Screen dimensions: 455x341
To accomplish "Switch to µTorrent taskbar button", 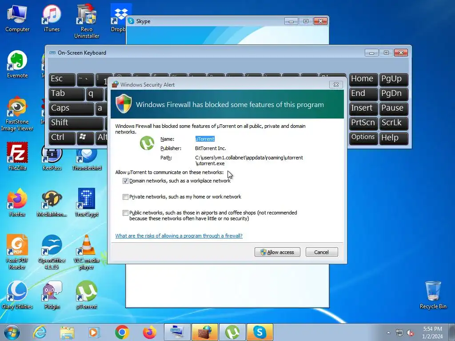I will tap(232, 332).
